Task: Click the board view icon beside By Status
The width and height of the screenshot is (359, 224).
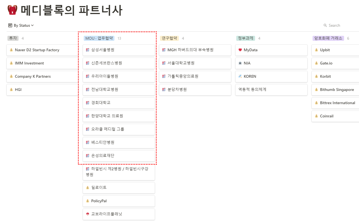Action: point(10,25)
